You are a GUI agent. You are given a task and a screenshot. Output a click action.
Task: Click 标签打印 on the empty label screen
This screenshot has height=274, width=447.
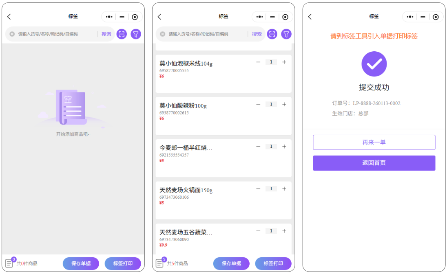tap(123, 263)
